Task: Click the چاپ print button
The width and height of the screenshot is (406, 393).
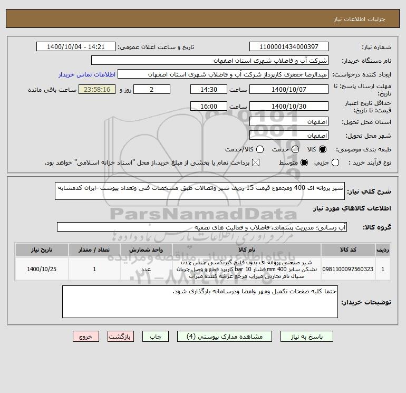Action: click(x=156, y=337)
